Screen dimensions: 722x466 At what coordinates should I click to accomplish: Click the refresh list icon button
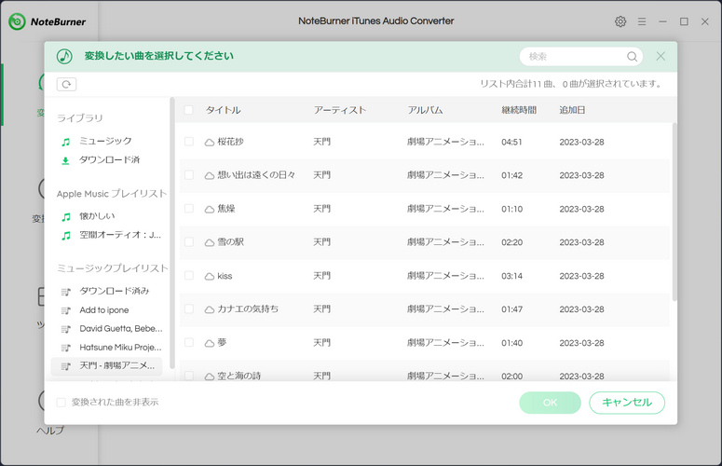(66, 84)
